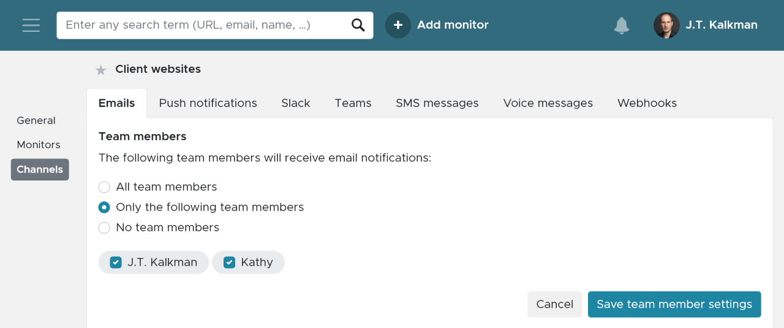The height and width of the screenshot is (328, 784).
Task: Select Only the following team members radio
Action: pyautogui.click(x=104, y=207)
